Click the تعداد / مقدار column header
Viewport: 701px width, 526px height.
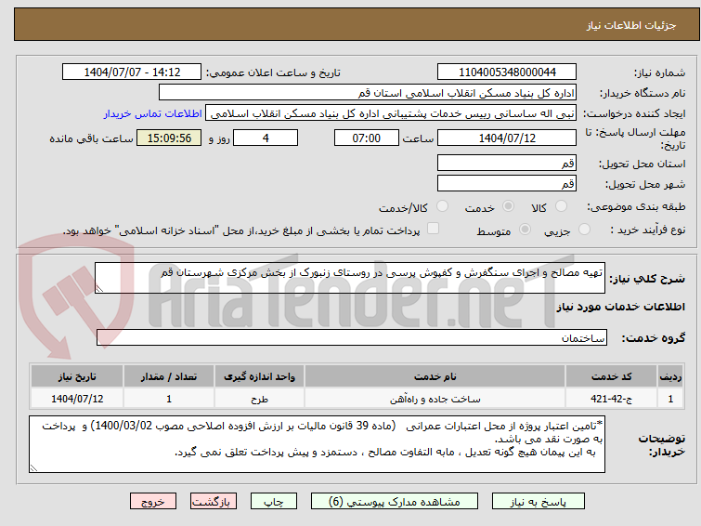(169, 376)
